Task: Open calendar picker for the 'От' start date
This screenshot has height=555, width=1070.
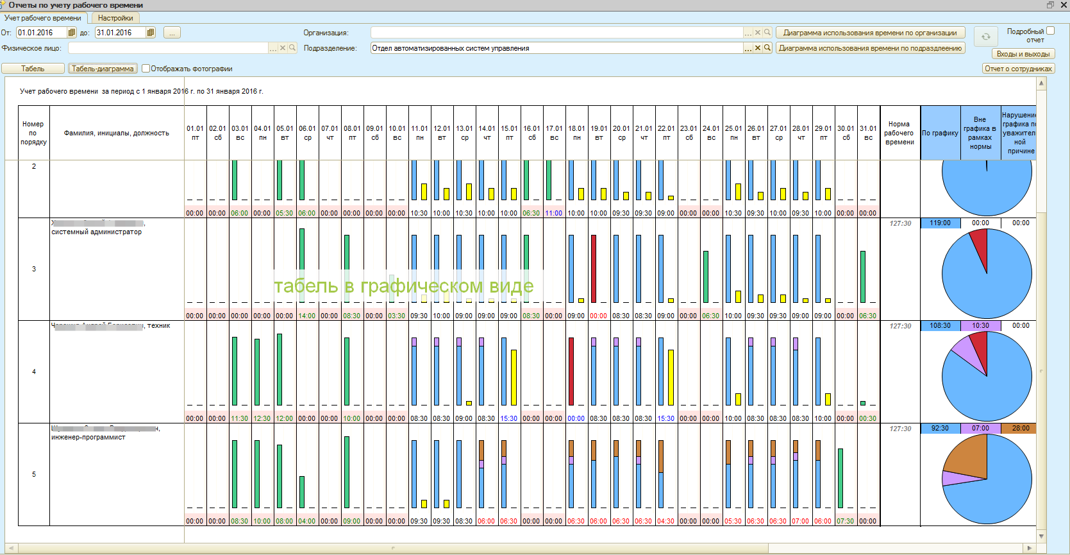Action: [72, 33]
